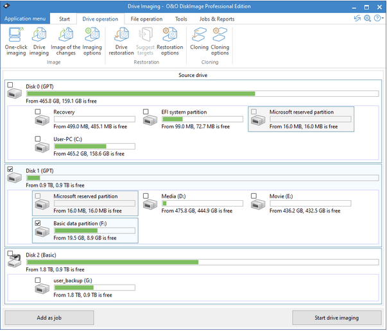This screenshot has width=387, height=331.
Task: Click the Disk 1 usage bar
Action: pyautogui.click(x=202, y=178)
